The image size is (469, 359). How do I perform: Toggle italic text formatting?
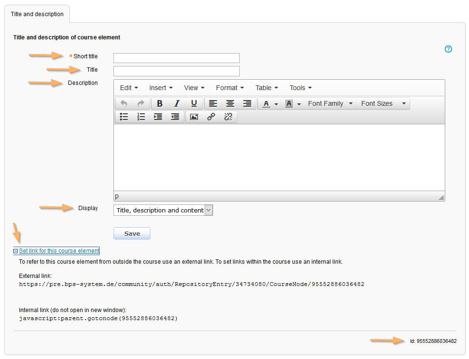pyautogui.click(x=177, y=103)
